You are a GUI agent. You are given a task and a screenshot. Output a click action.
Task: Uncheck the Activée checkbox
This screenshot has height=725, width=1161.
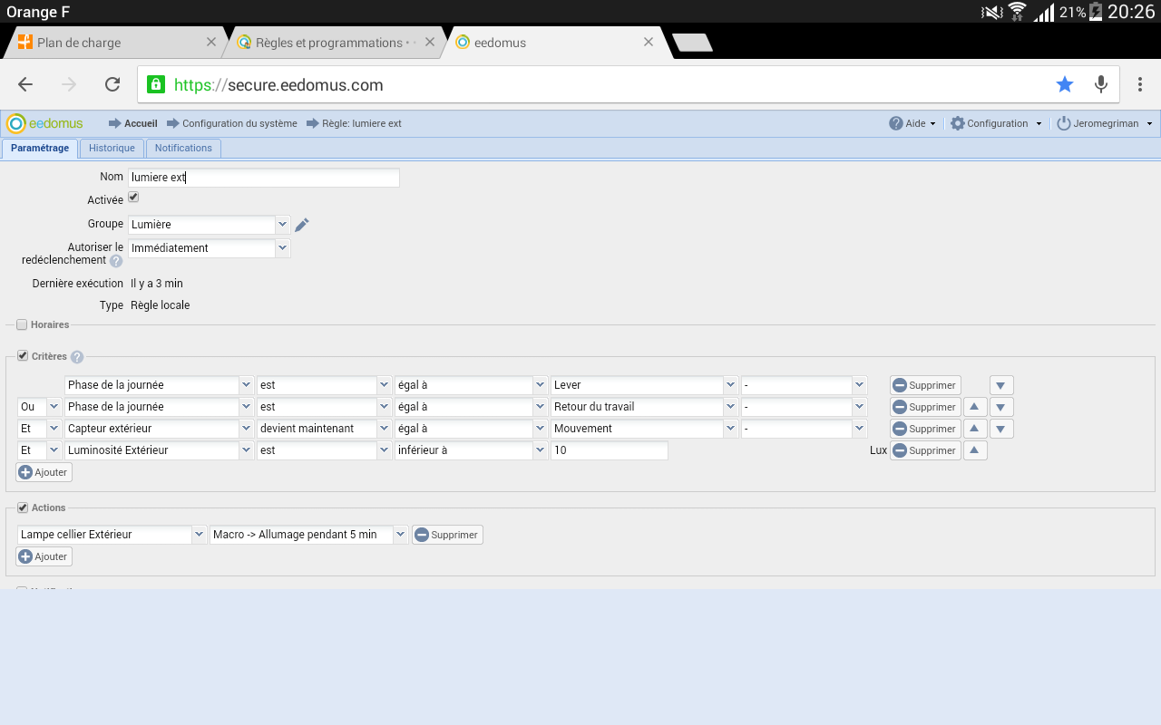click(x=133, y=198)
